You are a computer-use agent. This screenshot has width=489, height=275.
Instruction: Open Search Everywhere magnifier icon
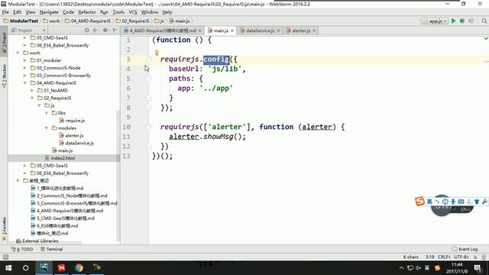484,21
